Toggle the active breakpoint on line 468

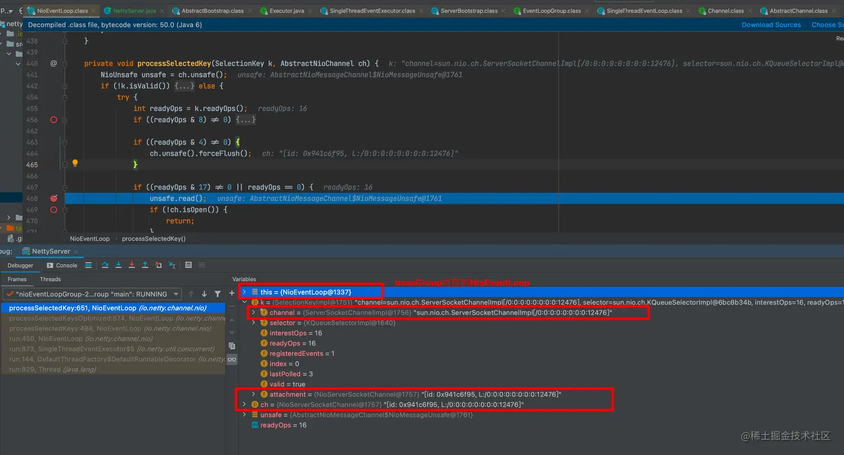point(54,198)
